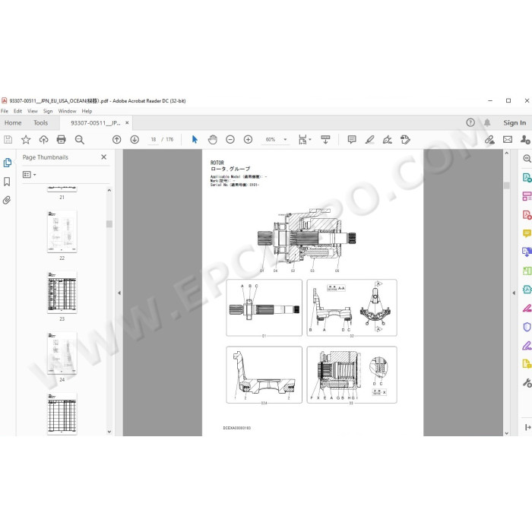Share a link to this file
532x532 pixels.
(489, 139)
